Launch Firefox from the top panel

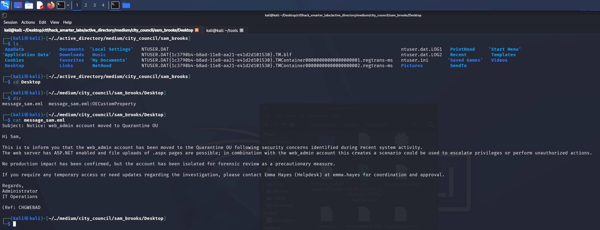click(51, 5)
